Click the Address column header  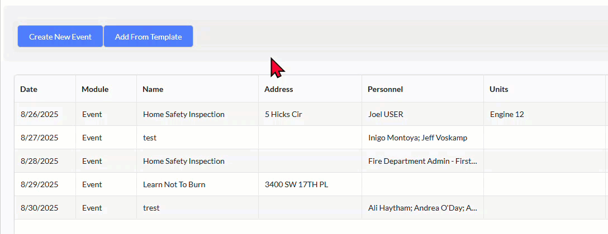279,89
